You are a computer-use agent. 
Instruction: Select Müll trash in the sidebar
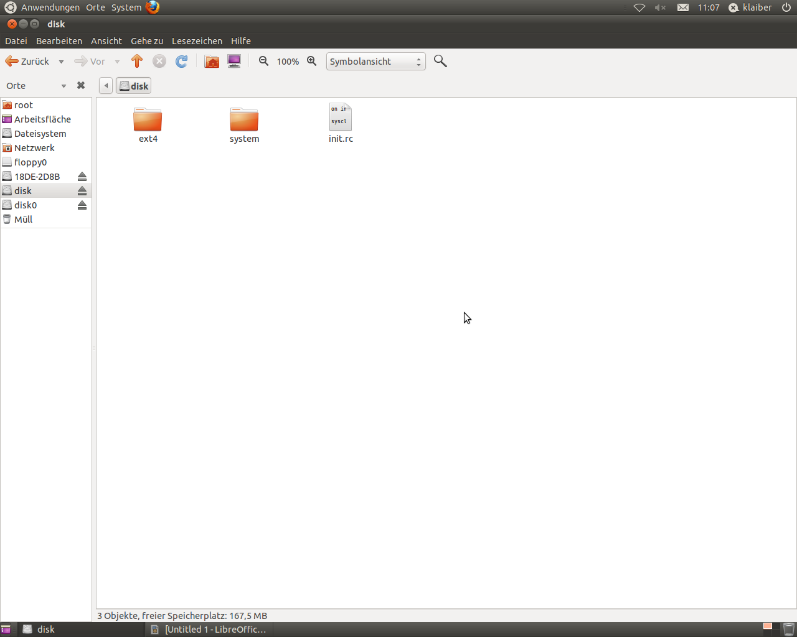point(46,220)
